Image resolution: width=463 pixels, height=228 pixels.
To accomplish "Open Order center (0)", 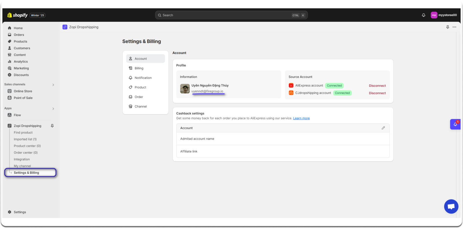I will 26,152.
